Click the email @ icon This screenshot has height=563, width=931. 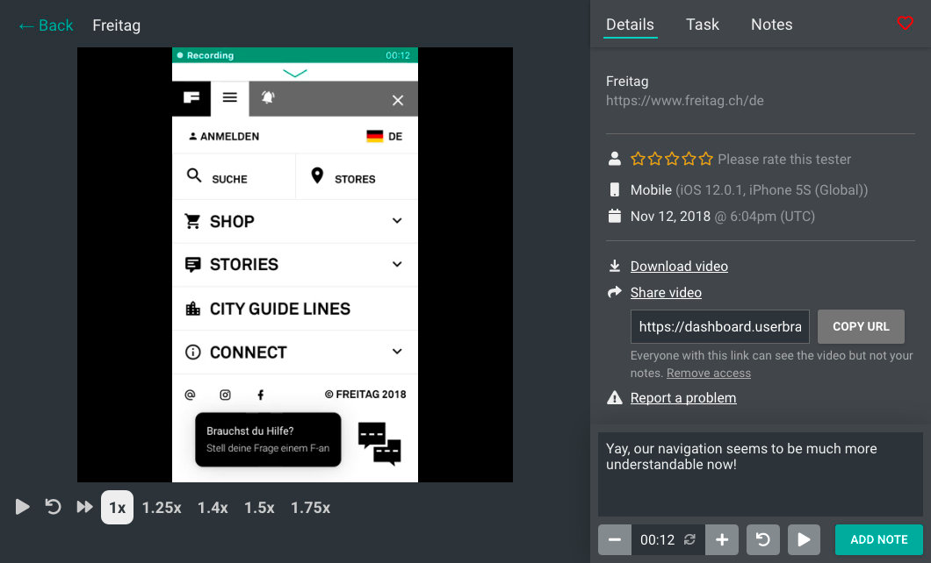[x=190, y=395]
